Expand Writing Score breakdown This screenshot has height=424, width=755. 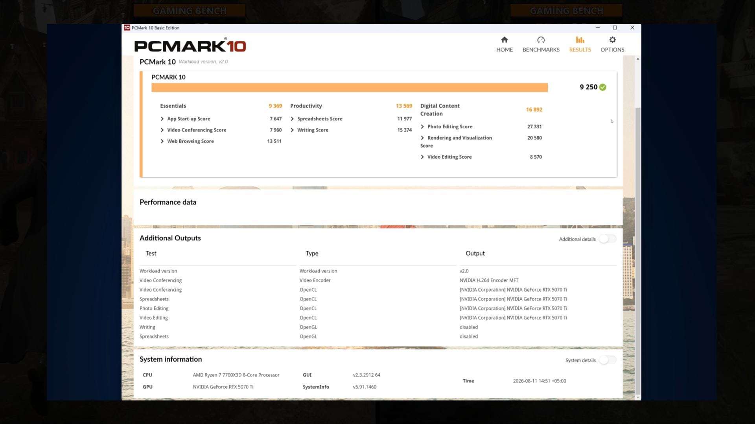[x=292, y=130]
